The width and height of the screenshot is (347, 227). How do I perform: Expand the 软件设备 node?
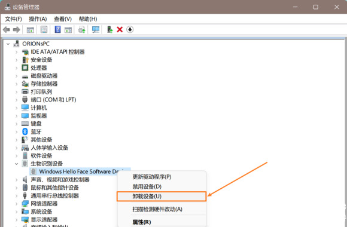tap(16, 155)
